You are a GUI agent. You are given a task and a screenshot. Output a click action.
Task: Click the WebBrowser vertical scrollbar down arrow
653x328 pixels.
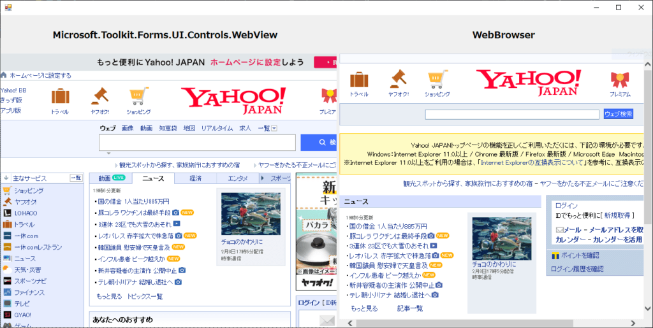coord(648,308)
